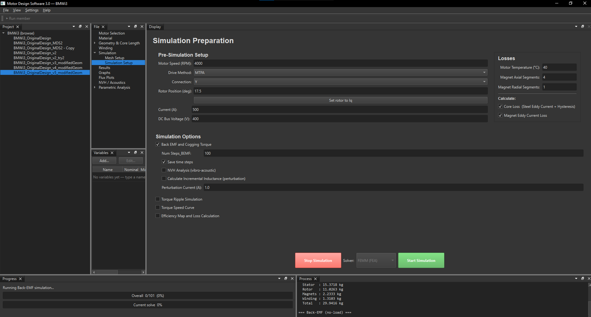Float the File panel
The width and height of the screenshot is (591, 317).
tap(135, 26)
